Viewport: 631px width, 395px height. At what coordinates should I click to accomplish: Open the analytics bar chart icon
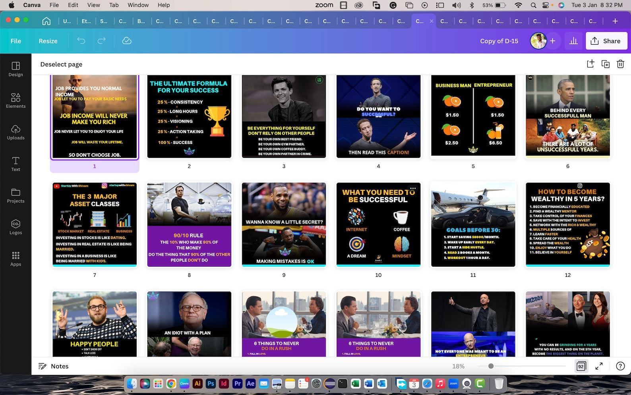[573, 41]
